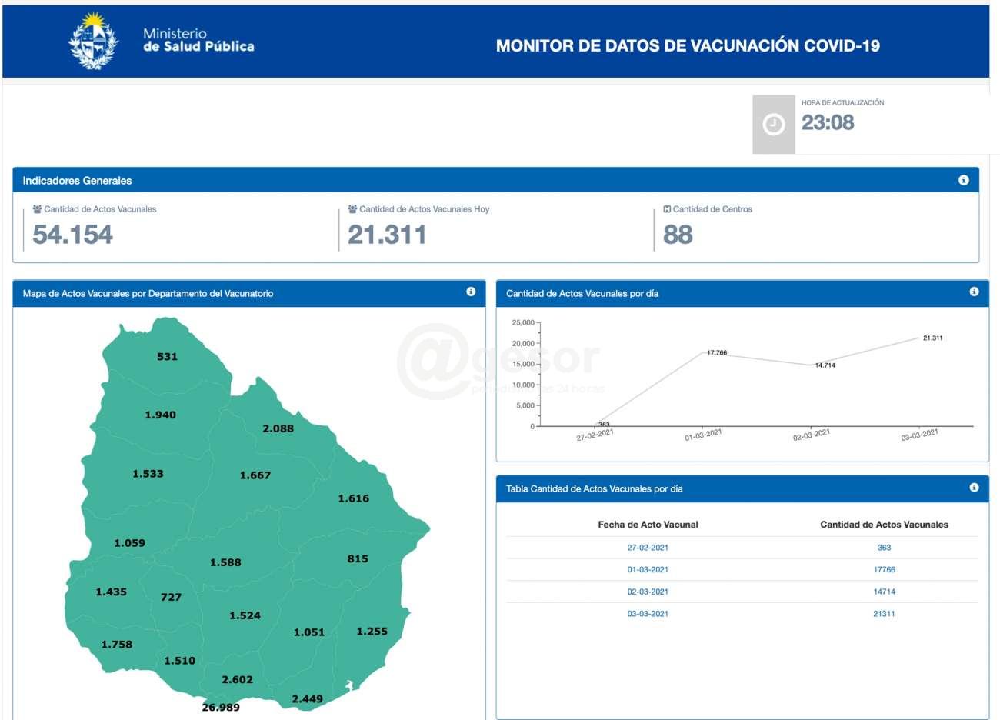Viewport: 1000px width, 720px height.
Task: Click the clock icon beside update time
Action: (x=773, y=125)
